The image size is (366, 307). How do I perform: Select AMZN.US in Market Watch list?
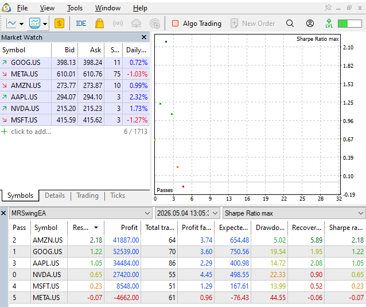point(75,86)
